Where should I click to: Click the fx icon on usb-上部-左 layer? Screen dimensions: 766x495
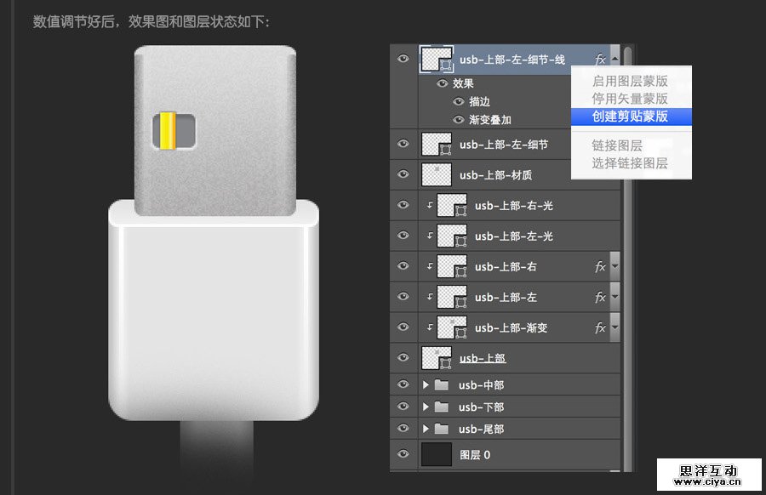point(601,297)
